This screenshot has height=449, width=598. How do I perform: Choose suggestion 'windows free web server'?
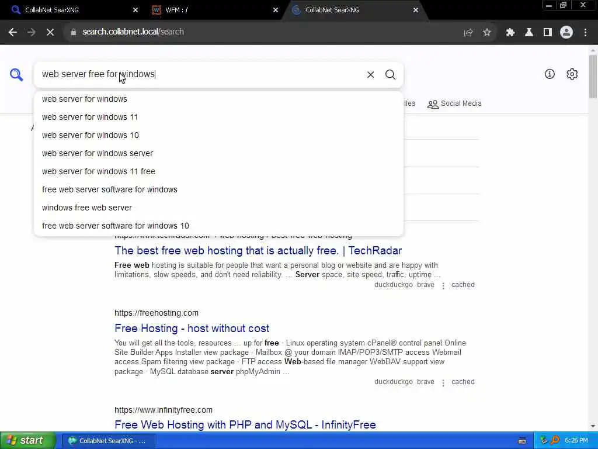pos(218,208)
